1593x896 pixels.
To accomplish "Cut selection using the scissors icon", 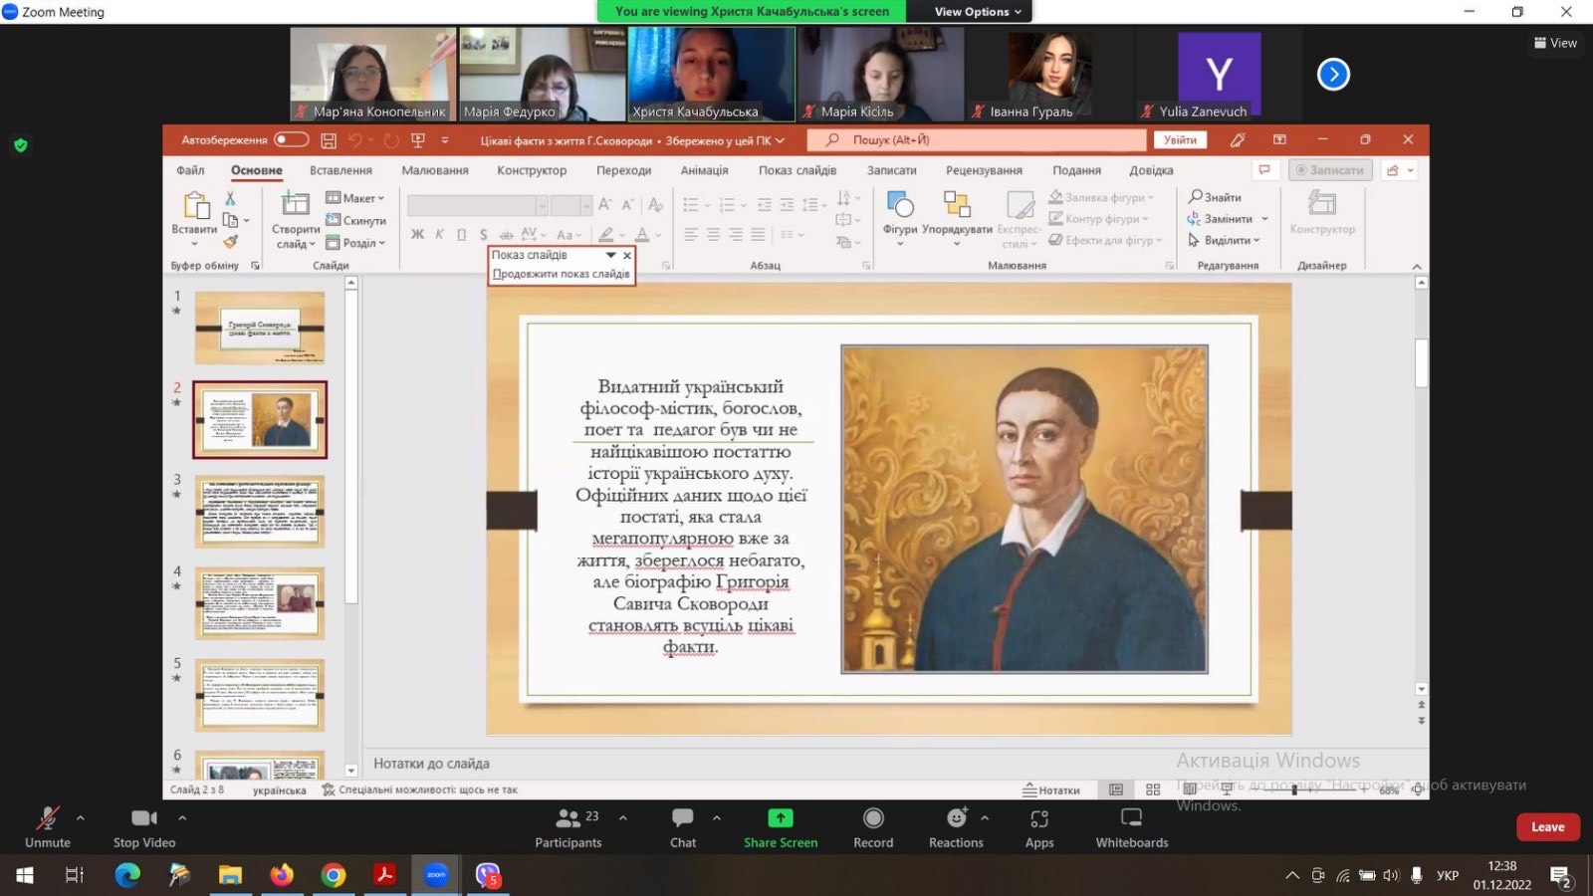I will (x=231, y=198).
